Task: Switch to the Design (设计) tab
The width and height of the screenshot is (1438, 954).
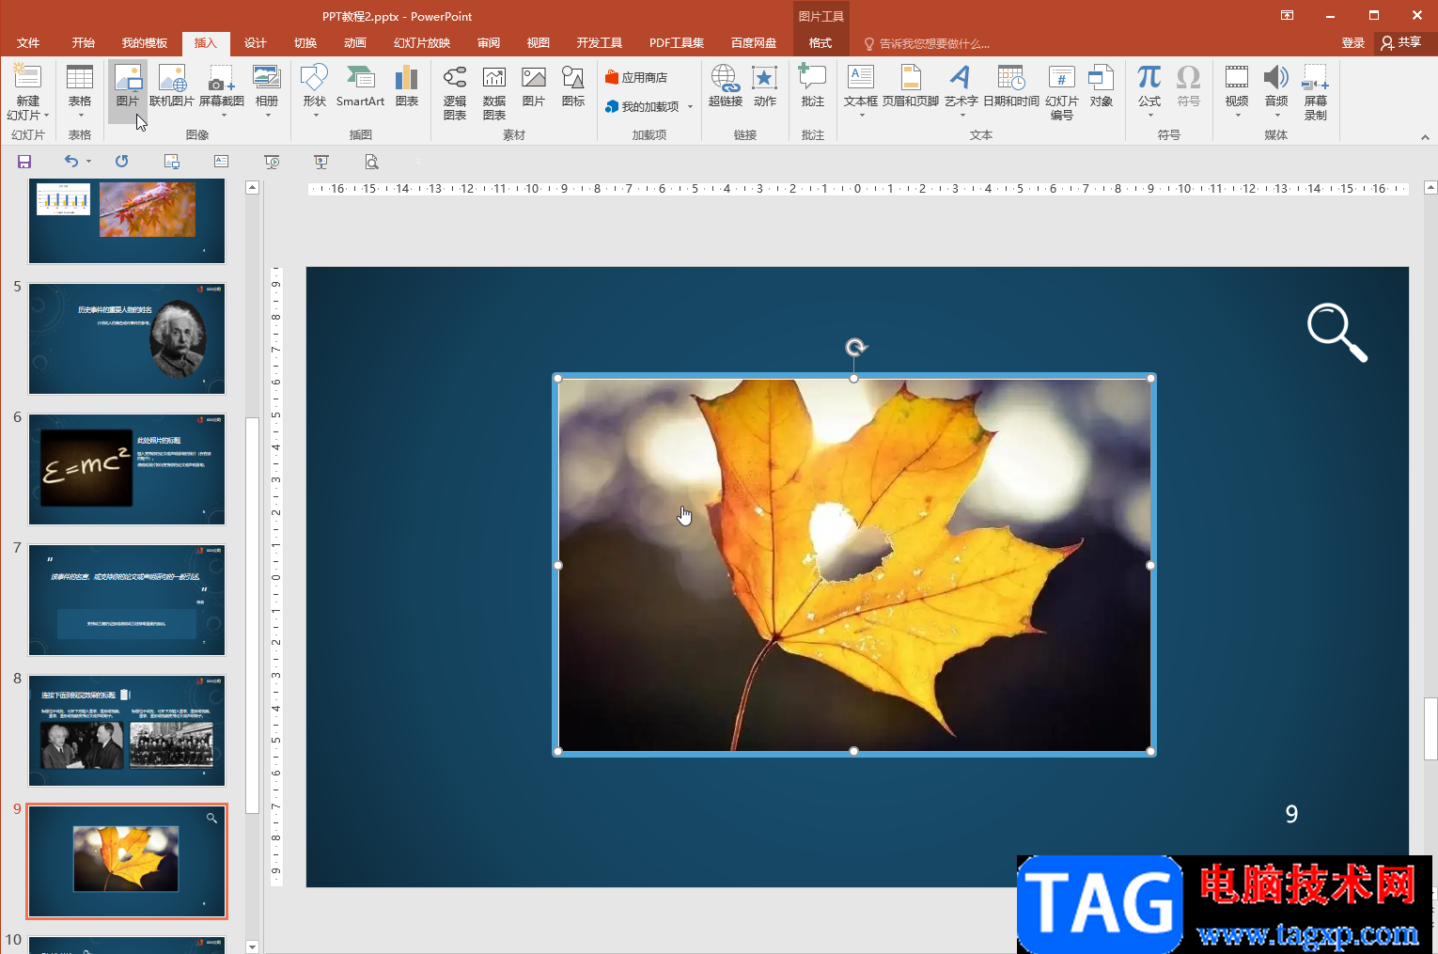Action: (x=256, y=43)
